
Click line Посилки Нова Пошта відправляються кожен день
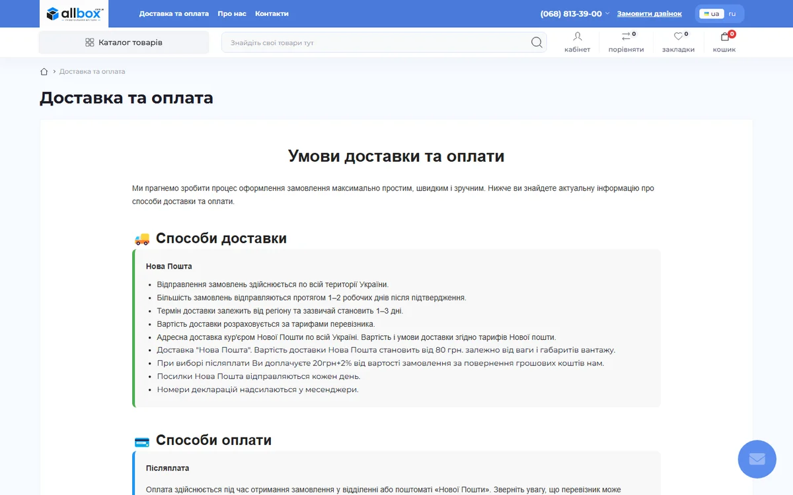[259, 376]
